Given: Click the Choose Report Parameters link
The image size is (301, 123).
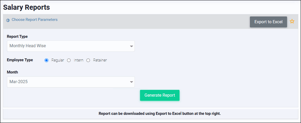Looking at the screenshot, I should pos(35,20).
